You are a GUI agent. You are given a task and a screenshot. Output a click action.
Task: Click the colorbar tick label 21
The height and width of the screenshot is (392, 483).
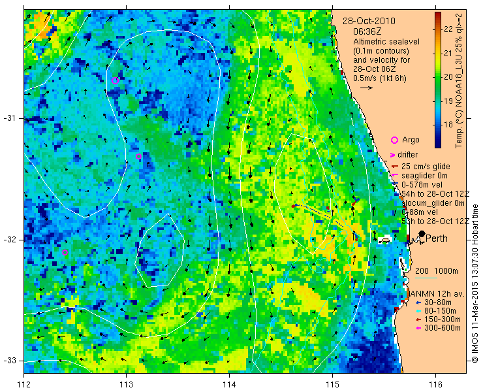click(449, 54)
